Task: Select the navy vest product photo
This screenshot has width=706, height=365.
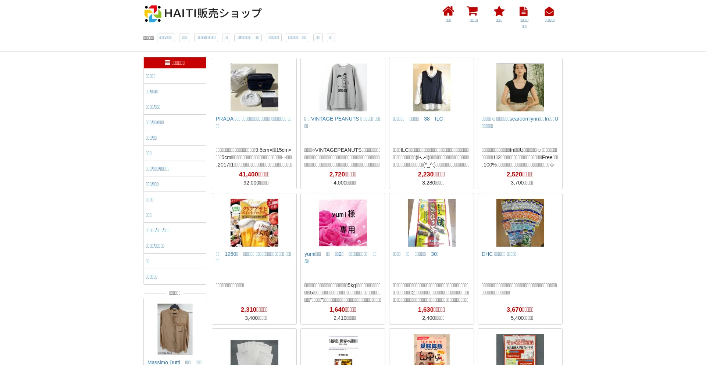Action: coord(431,87)
